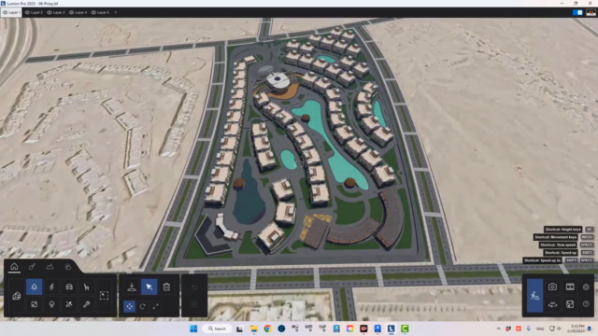The height and width of the screenshot is (336, 598).
Task: Open File Explorer from taskbar
Action: 253,329
